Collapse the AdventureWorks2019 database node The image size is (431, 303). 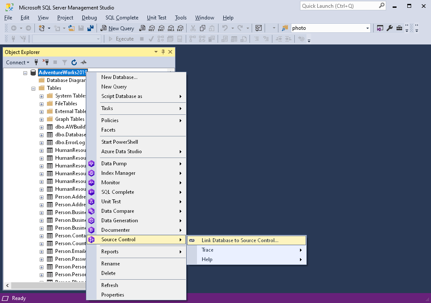tap(25, 73)
